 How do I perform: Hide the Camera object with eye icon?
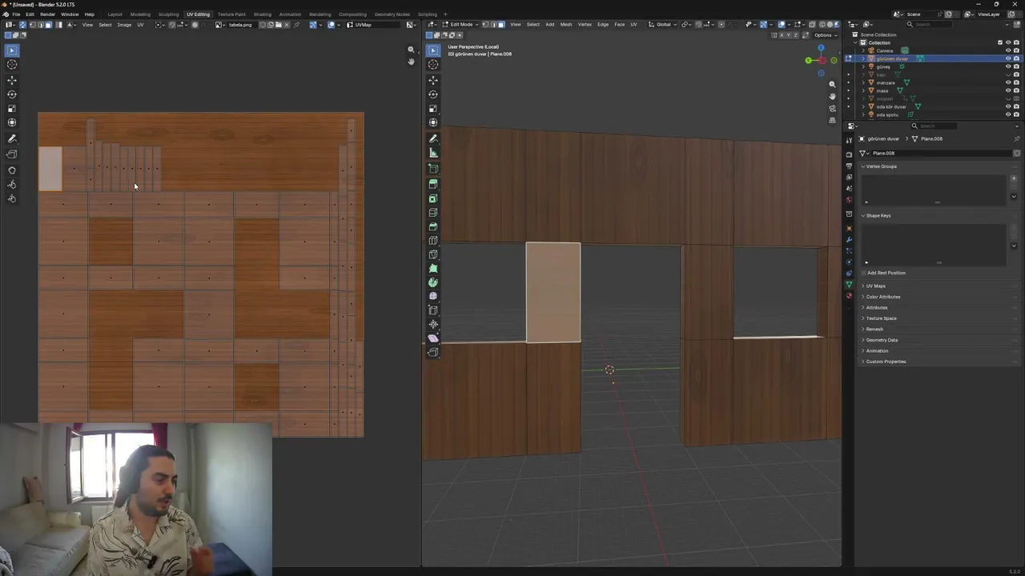pyautogui.click(x=1008, y=50)
